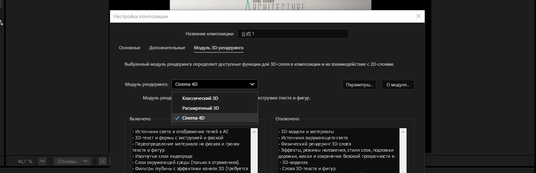536x173 pixels.
Task: Choose Классический 3D from the renderer list
Action: [215, 98]
